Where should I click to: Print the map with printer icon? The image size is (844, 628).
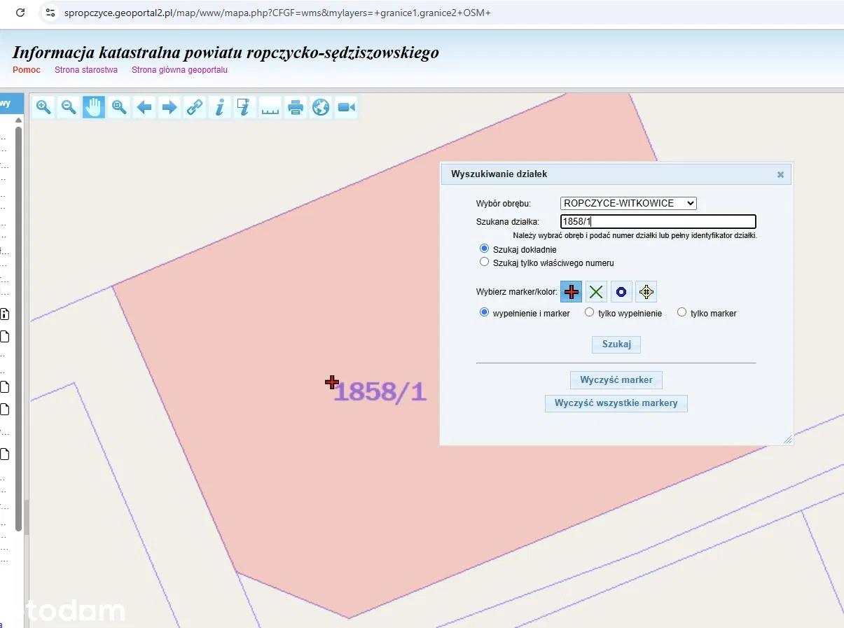(x=296, y=107)
